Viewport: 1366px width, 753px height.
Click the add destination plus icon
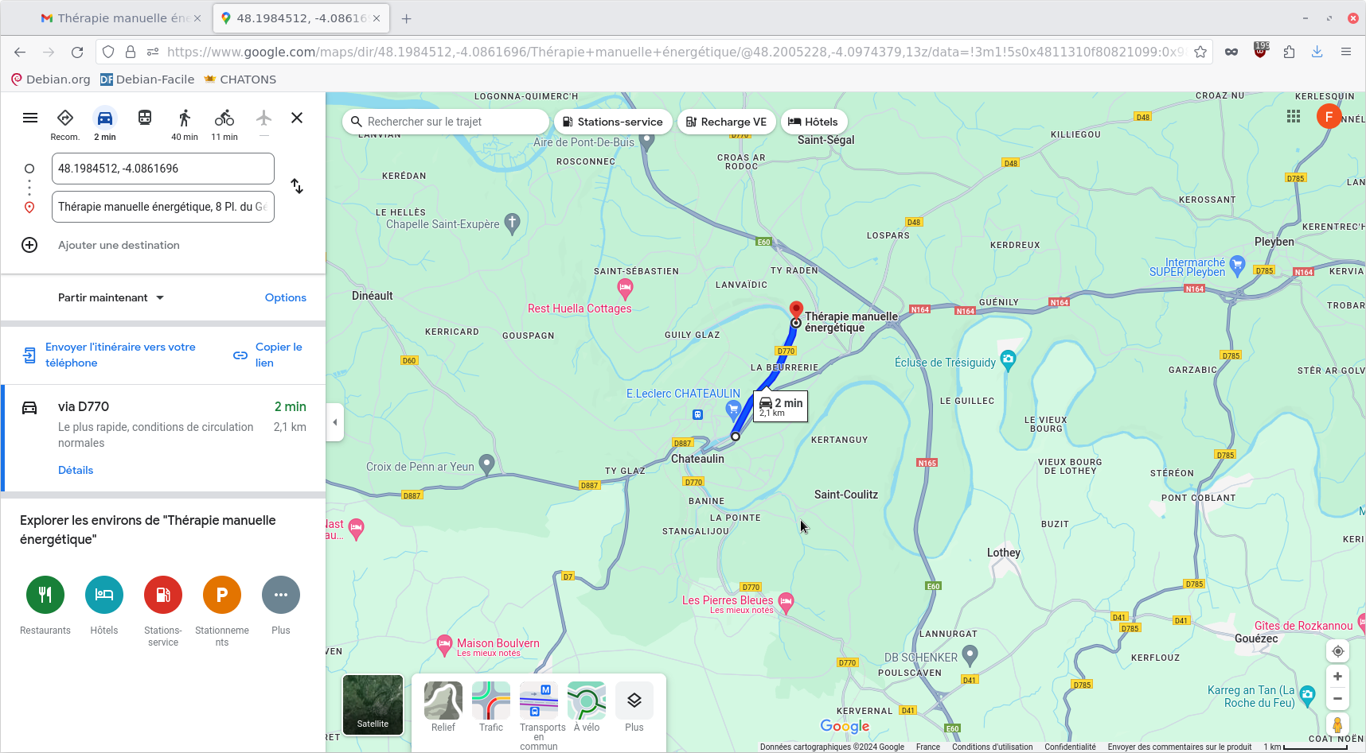pyautogui.click(x=29, y=245)
